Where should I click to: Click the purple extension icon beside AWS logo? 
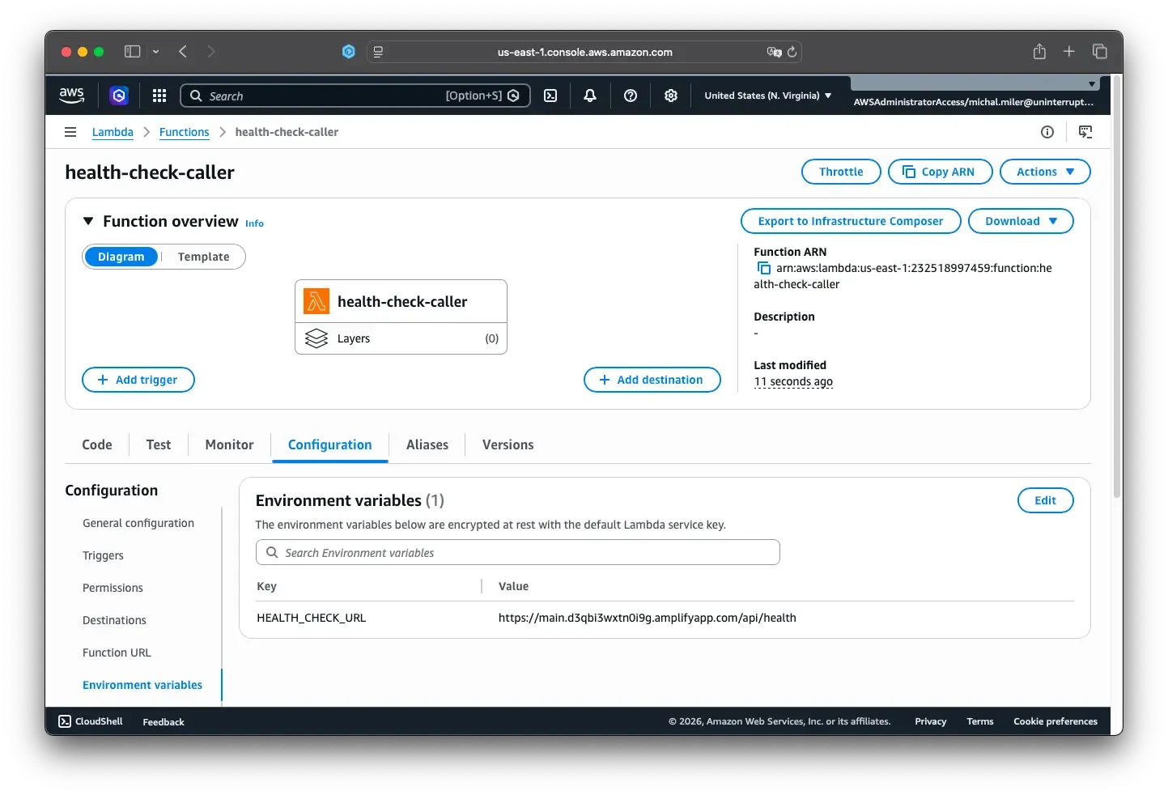(x=119, y=96)
